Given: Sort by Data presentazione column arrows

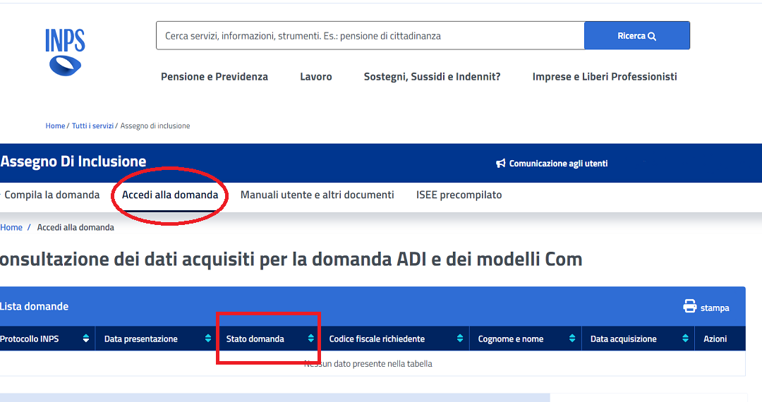Looking at the screenshot, I should click(208, 339).
